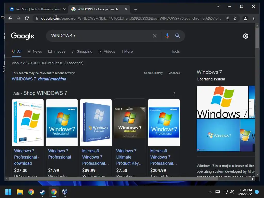This screenshot has height=198, width=264.
Task: Open the notification badge in tray
Action: 257,192
